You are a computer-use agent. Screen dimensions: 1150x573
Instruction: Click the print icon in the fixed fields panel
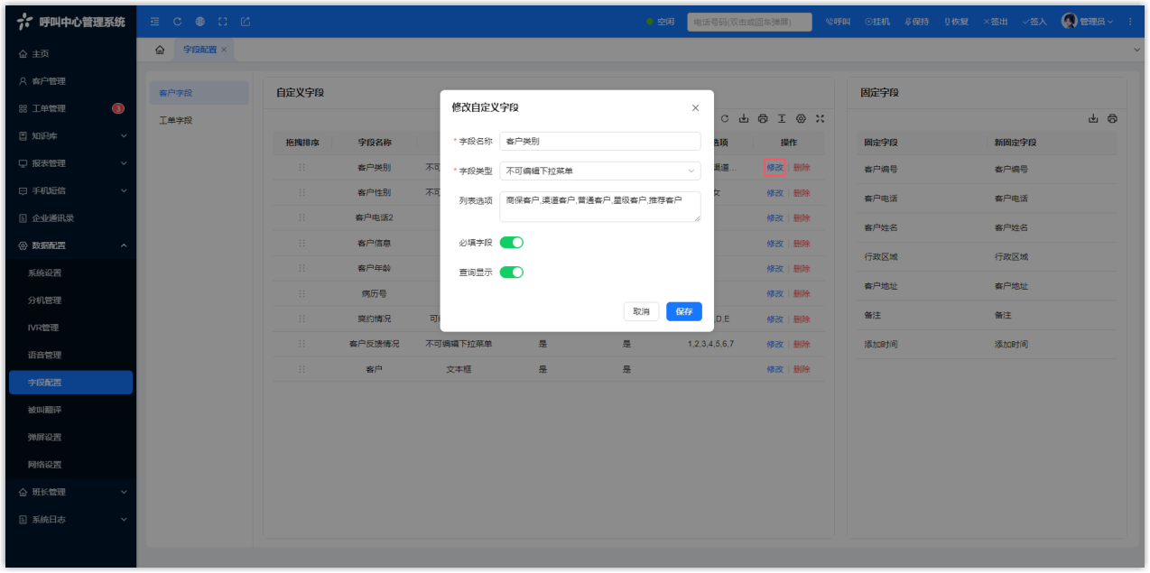tap(1112, 118)
